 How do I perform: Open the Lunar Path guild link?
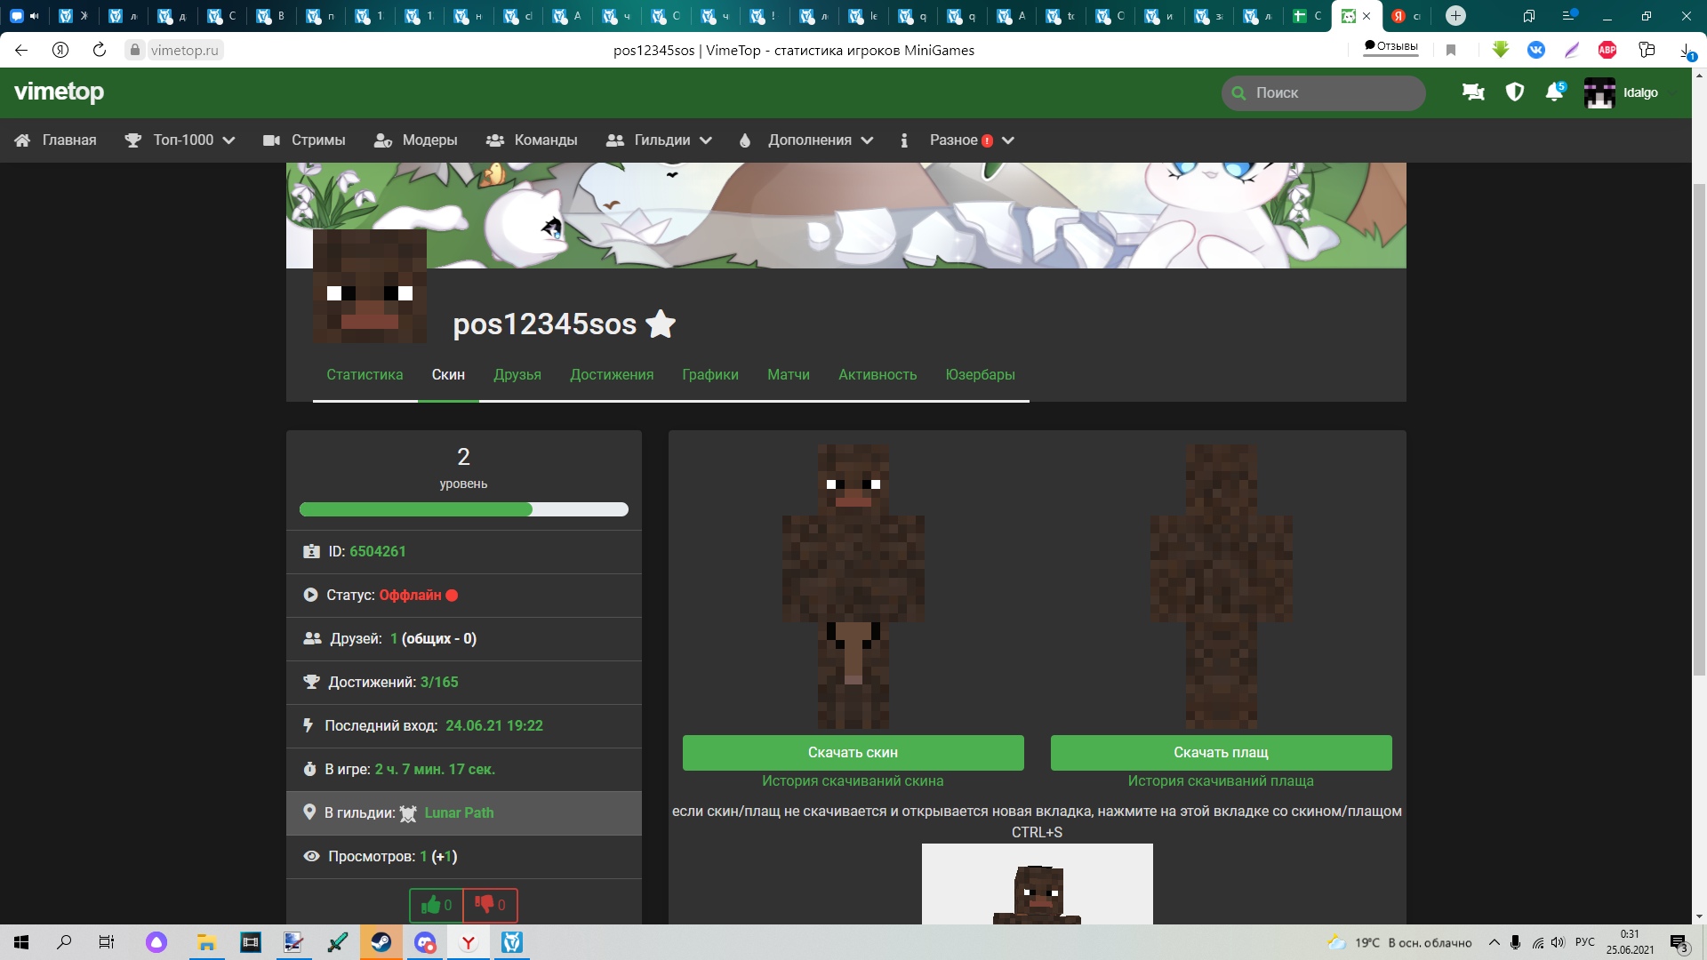459,812
